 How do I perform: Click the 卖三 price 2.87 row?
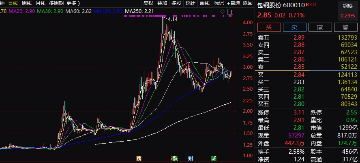point(307,52)
